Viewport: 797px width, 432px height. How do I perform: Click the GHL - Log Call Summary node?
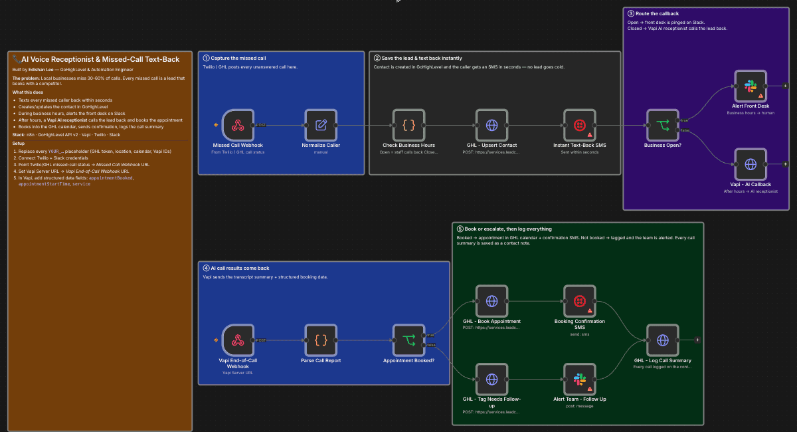click(663, 340)
